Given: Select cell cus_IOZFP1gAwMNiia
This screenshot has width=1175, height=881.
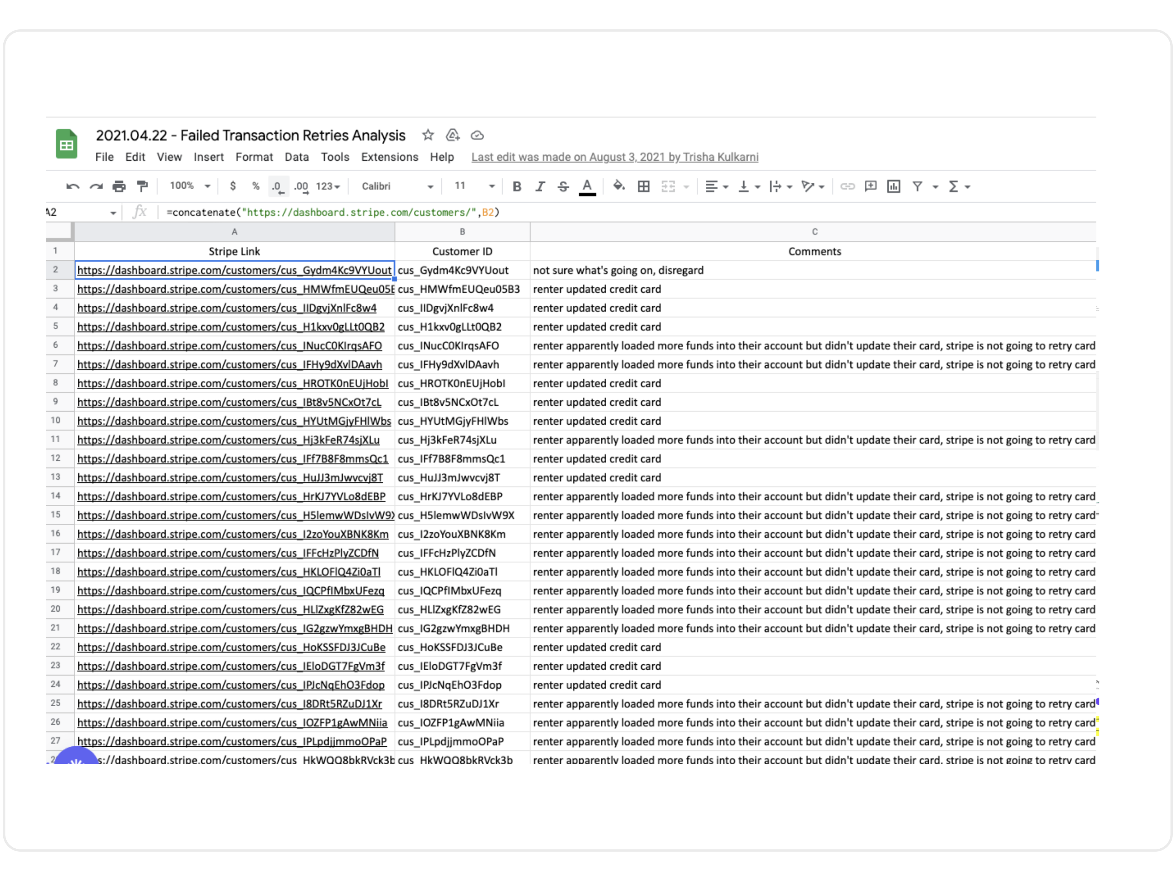Looking at the screenshot, I should click(x=462, y=723).
